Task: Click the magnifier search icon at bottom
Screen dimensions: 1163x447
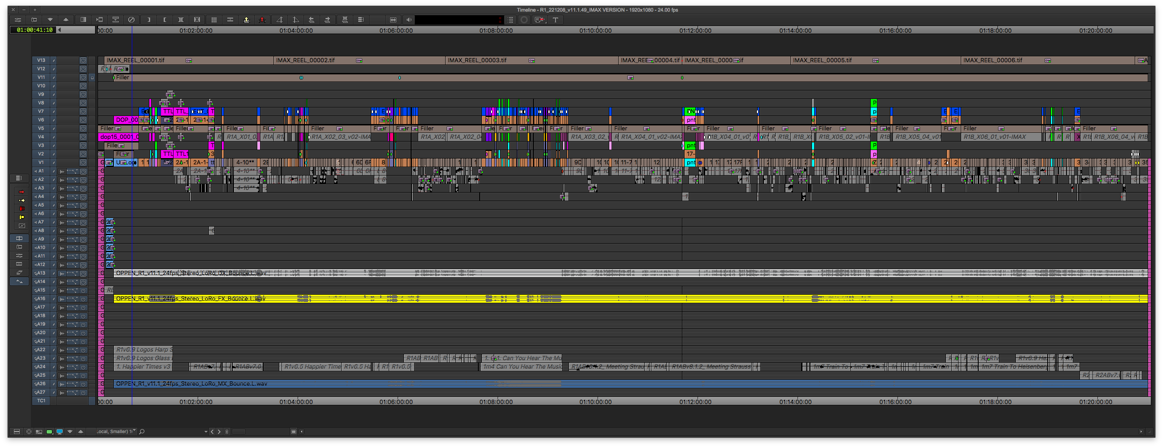Action: coord(142,432)
